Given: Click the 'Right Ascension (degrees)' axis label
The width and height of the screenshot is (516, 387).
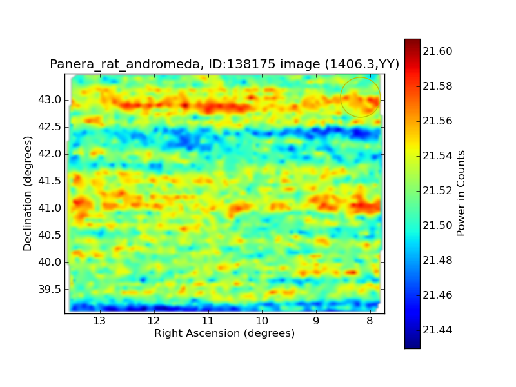Looking at the screenshot, I should coord(224,333).
